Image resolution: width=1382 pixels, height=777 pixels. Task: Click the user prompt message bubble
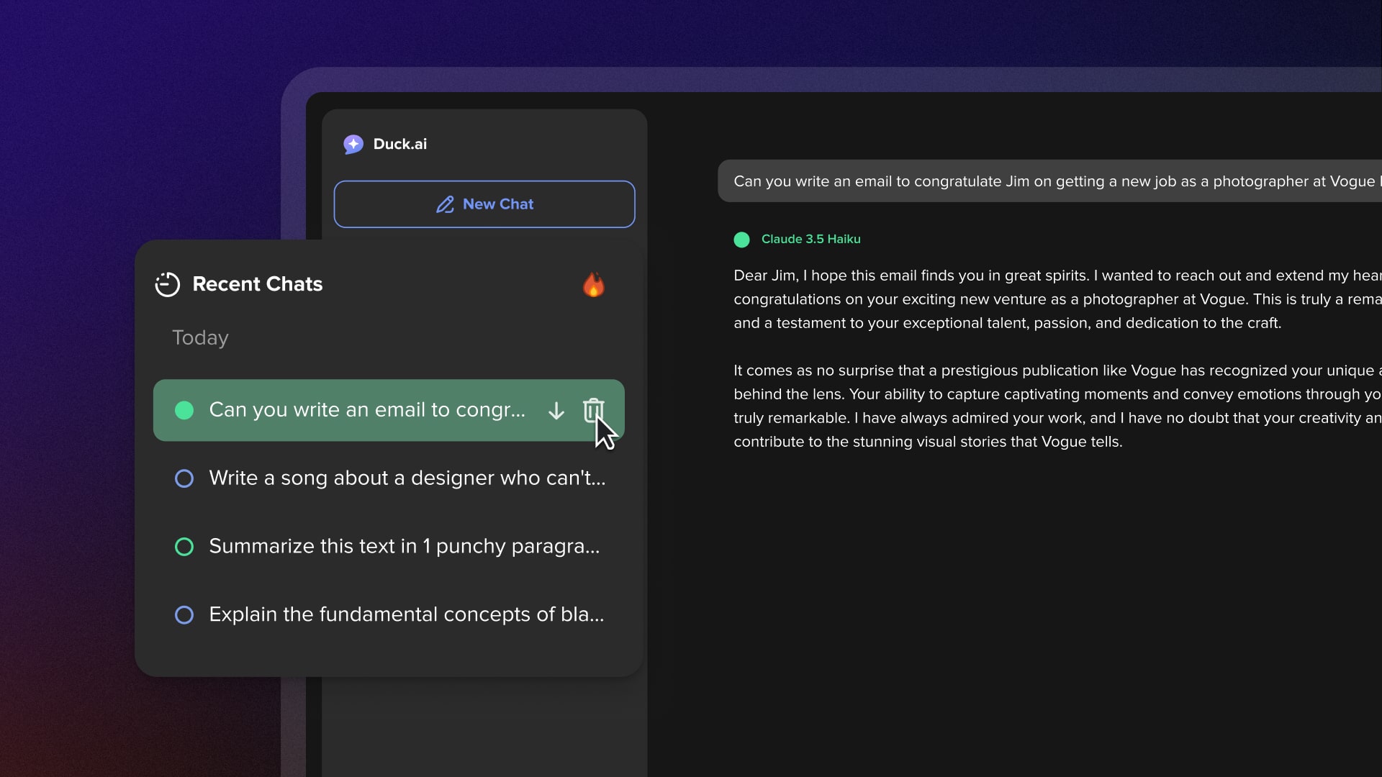pyautogui.click(x=1049, y=181)
